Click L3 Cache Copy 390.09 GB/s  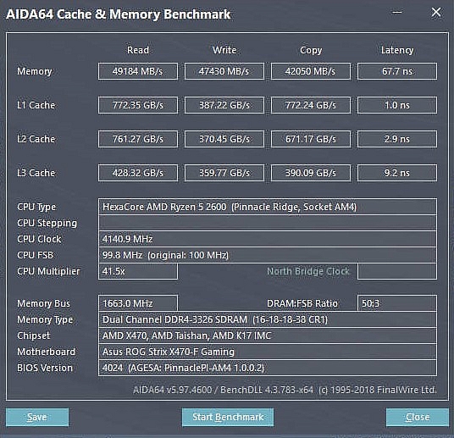coord(310,173)
